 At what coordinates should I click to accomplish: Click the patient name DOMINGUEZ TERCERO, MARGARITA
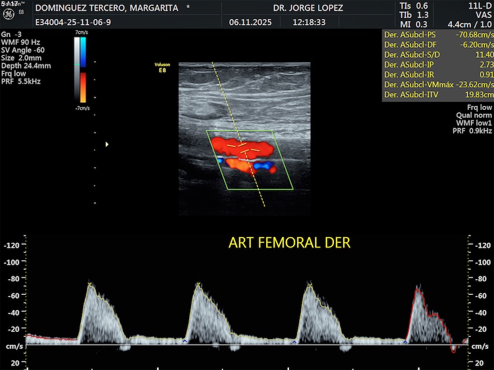107,8
